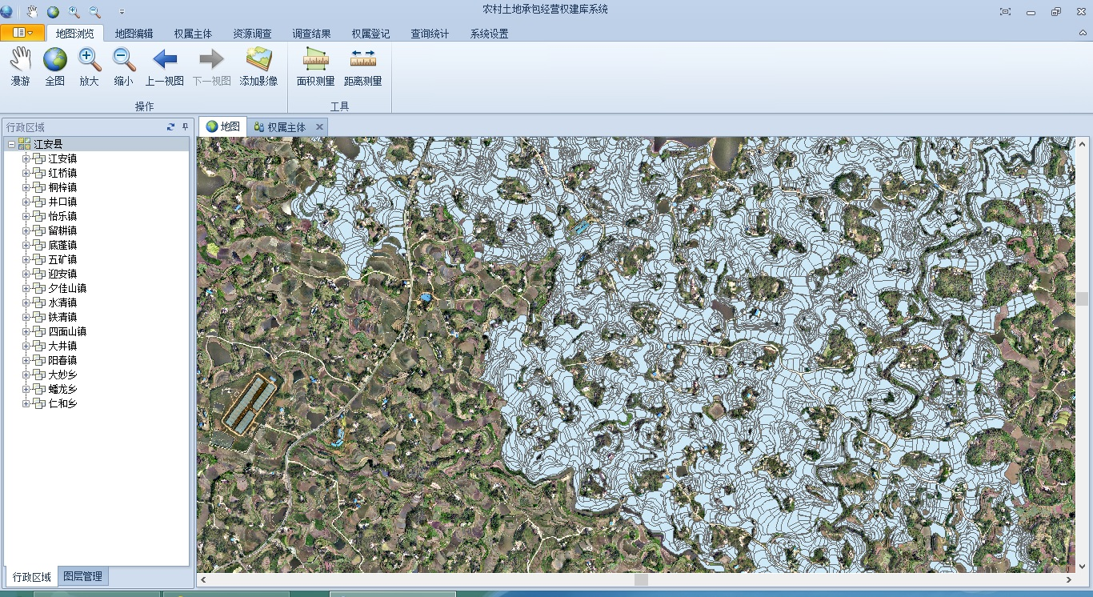The image size is (1093, 597).
Task: Collapse the 江安县 root node
Action: [x=11, y=144]
